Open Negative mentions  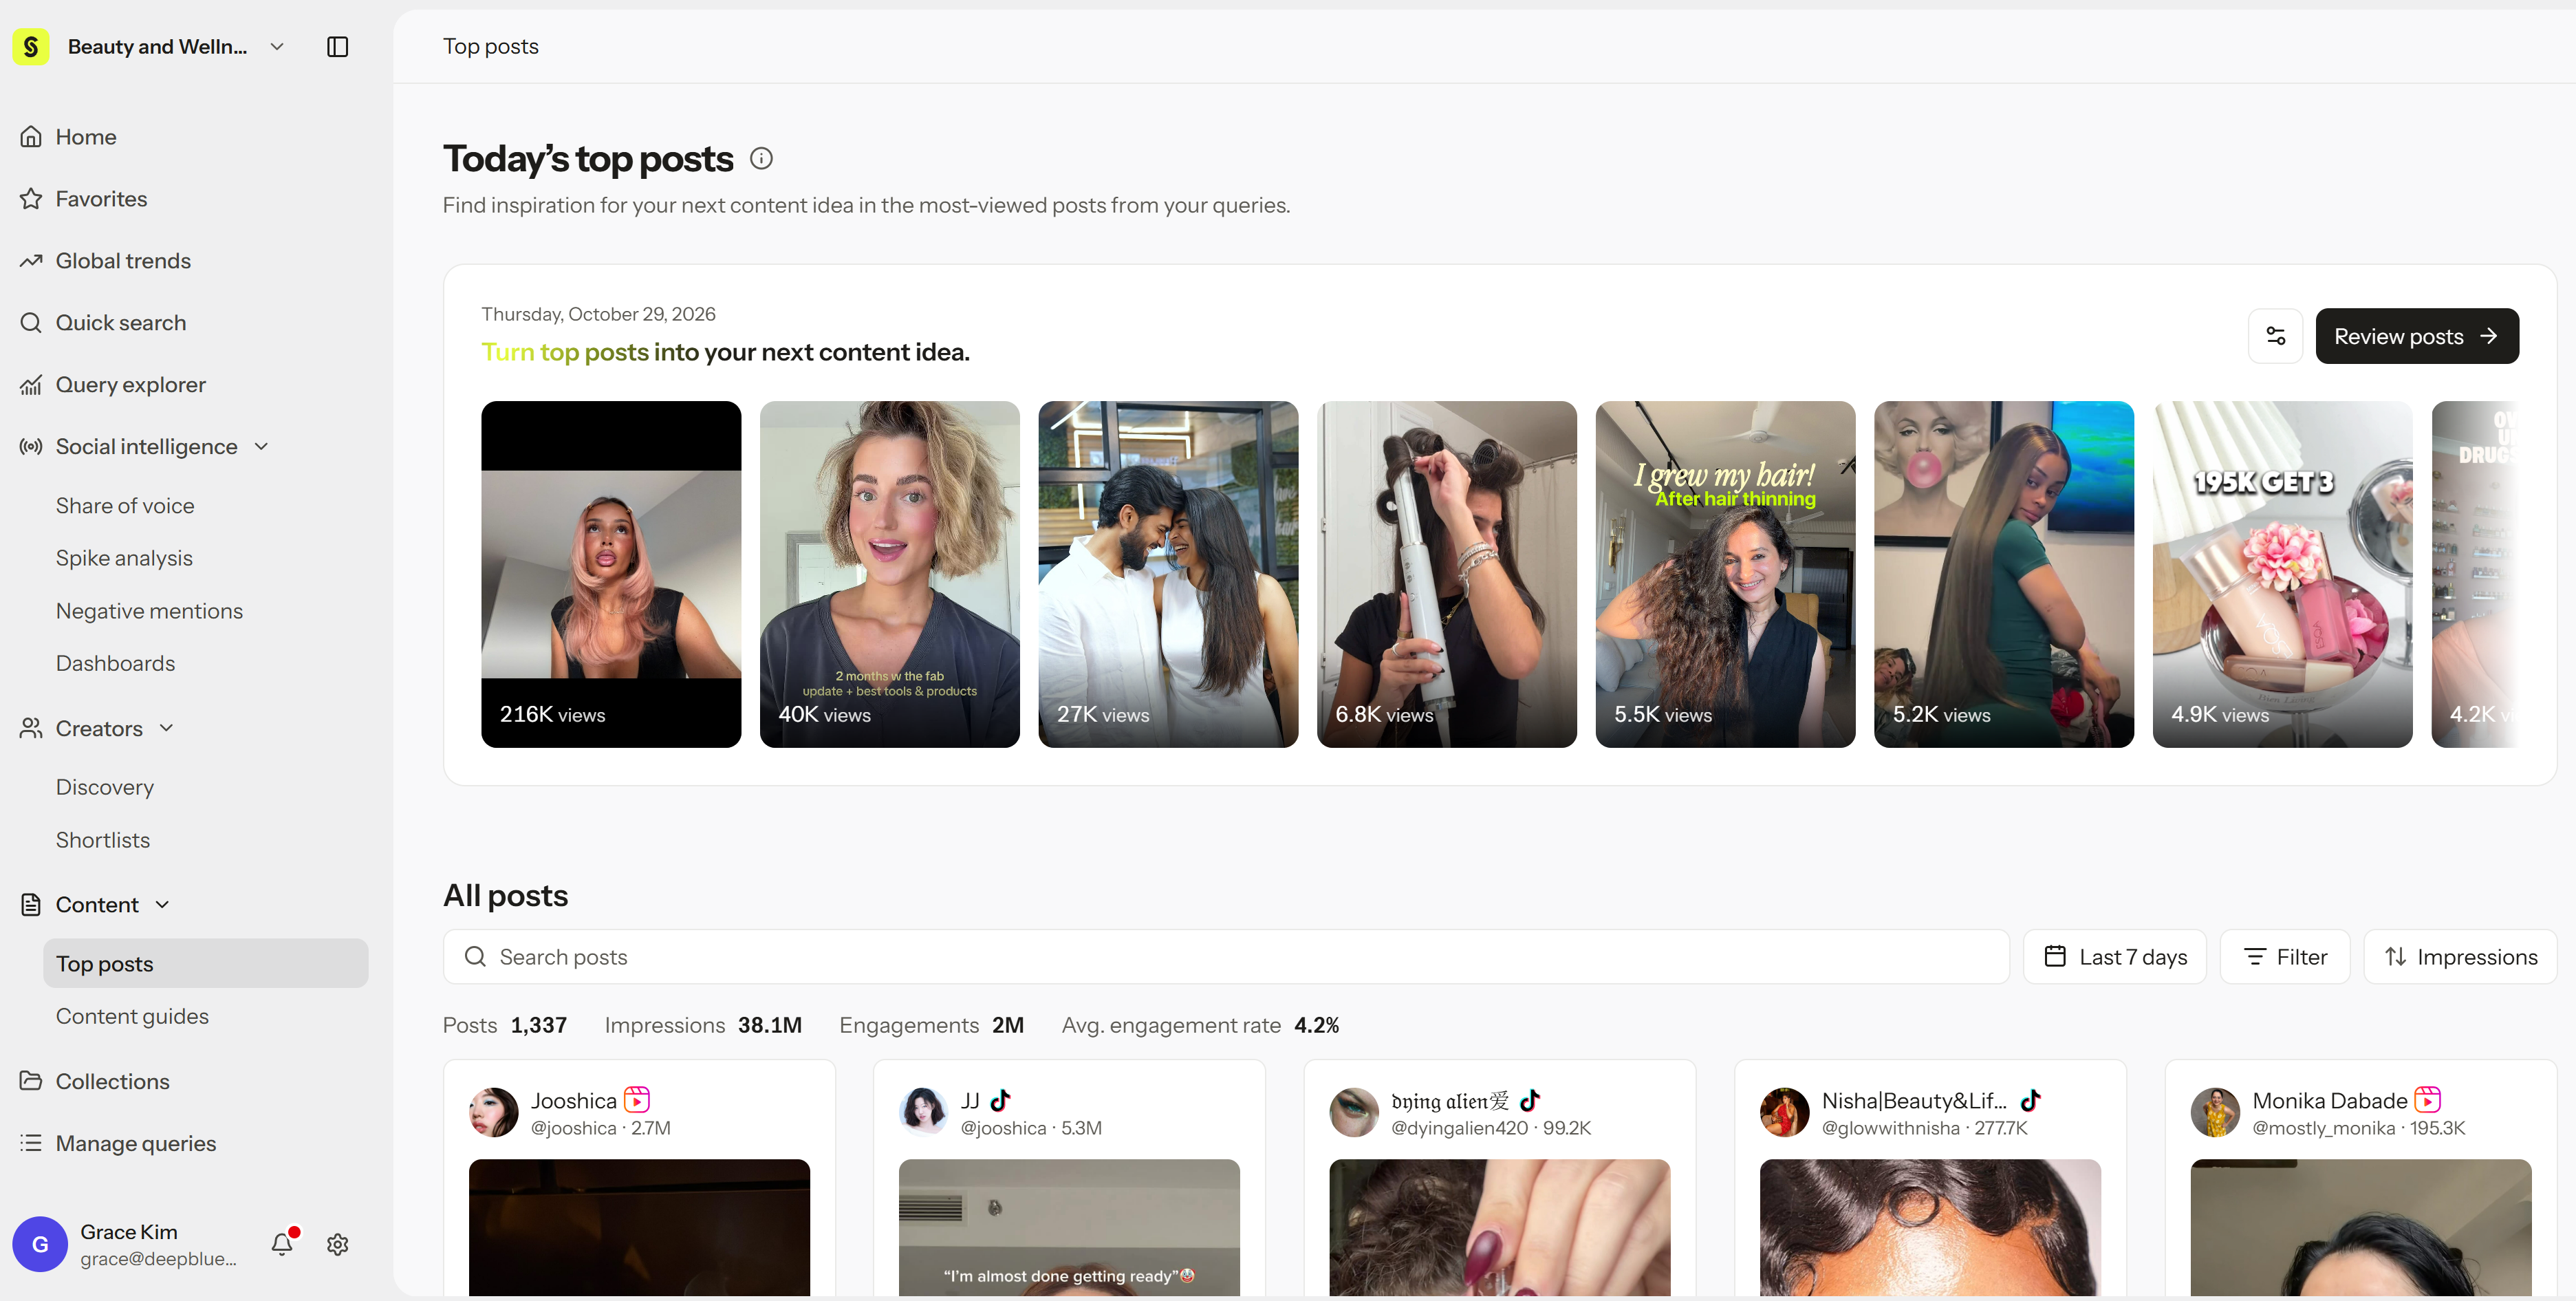coord(149,611)
